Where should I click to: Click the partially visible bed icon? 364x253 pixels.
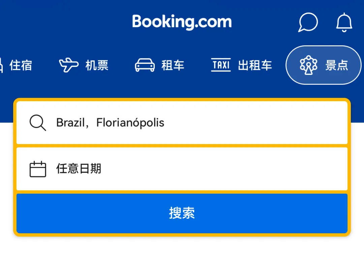pos(1,65)
